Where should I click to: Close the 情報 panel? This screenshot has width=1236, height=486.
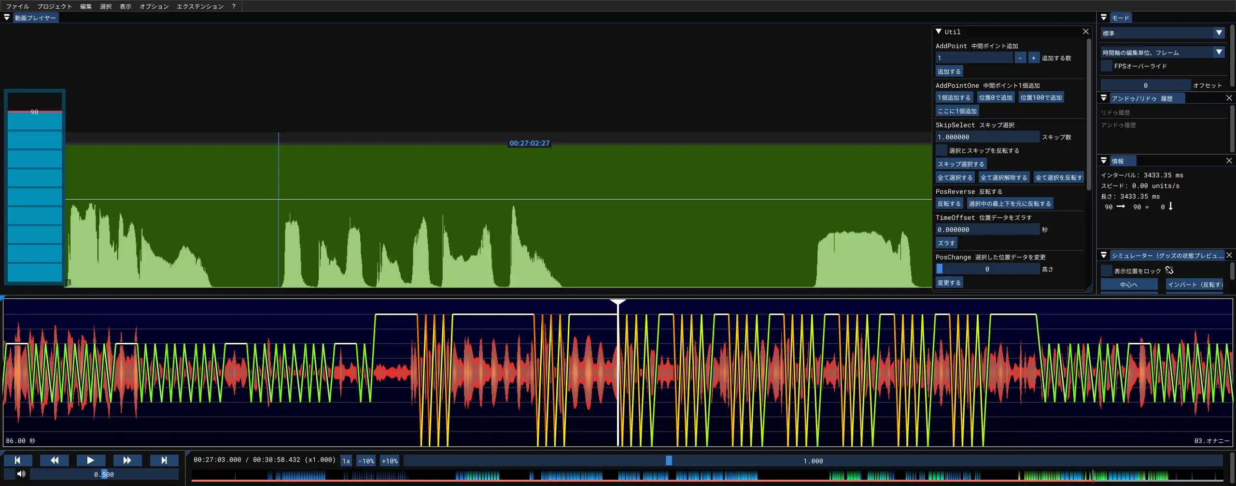(1229, 161)
